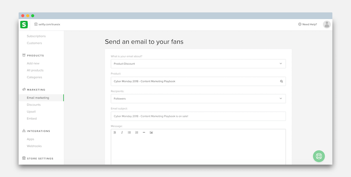The image size is (351, 177).
Task: Click the Email subject input field
Action: (198, 116)
